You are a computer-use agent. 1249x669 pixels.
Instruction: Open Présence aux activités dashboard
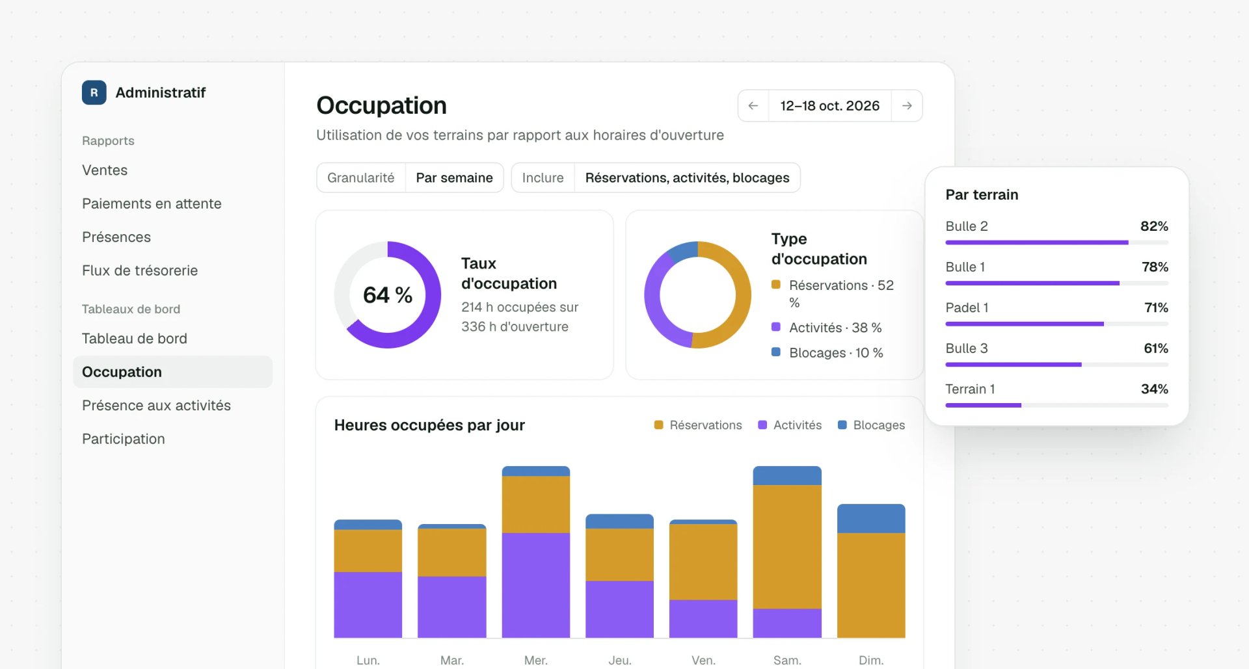pos(156,406)
